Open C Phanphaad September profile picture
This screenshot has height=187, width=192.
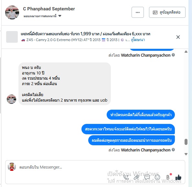coord(12,12)
